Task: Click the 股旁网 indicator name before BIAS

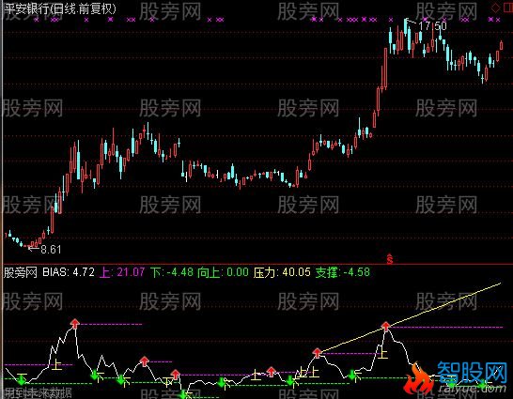Action: click(x=21, y=272)
